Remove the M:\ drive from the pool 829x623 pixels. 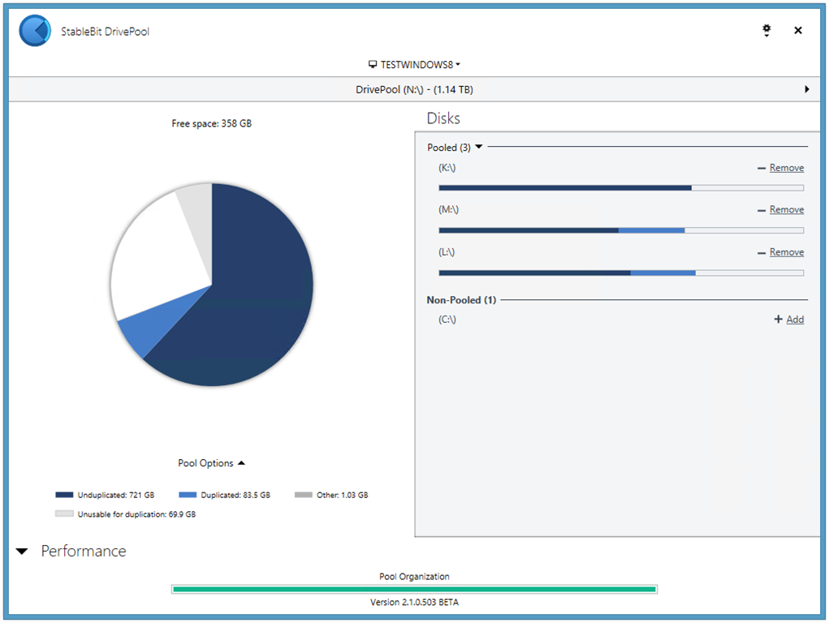(x=787, y=209)
